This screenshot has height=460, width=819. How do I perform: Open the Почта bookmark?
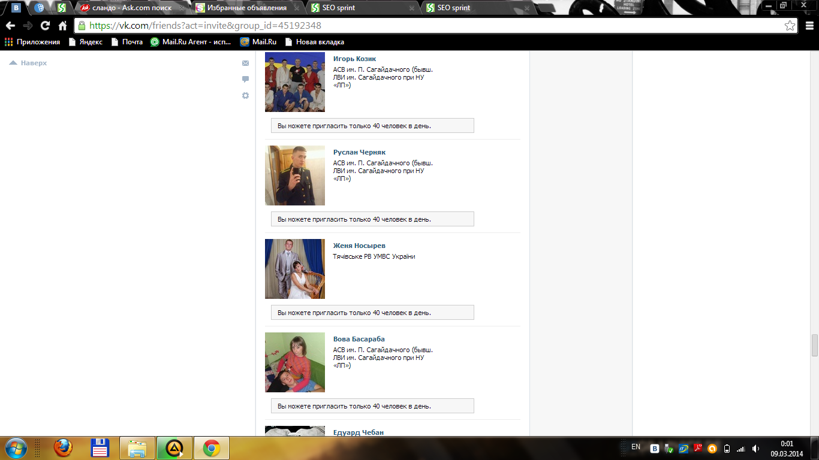tap(127, 42)
